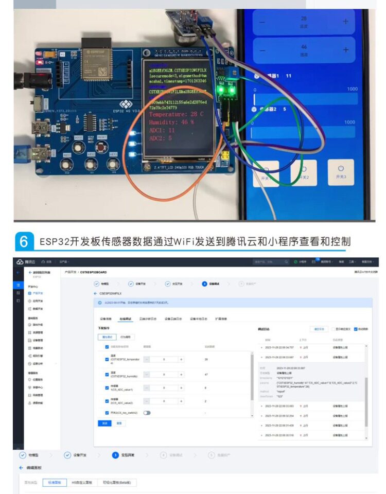Click the debug log panel vertical scrollbar
Image resolution: width=386 pixels, height=494 pixels.
click(366, 402)
